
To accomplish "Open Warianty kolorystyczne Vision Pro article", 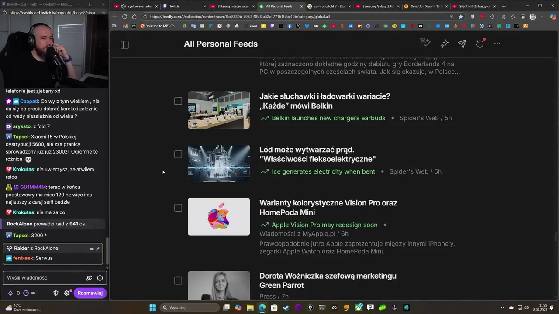I will 328,208.
